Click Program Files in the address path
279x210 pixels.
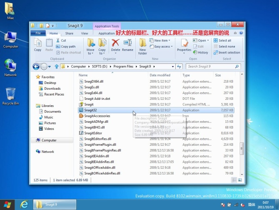tap(123, 66)
